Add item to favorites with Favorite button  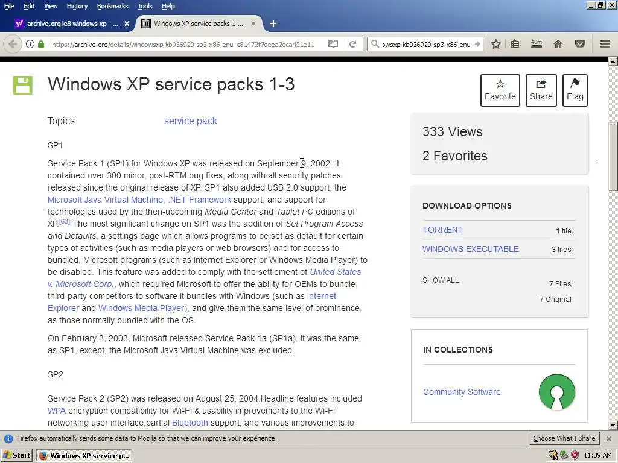[500, 90]
